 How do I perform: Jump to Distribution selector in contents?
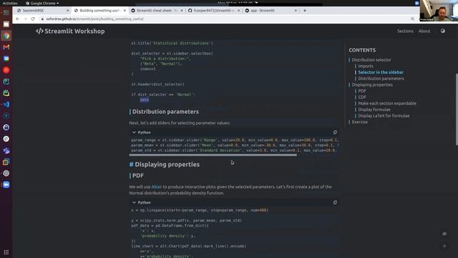pos(371,59)
